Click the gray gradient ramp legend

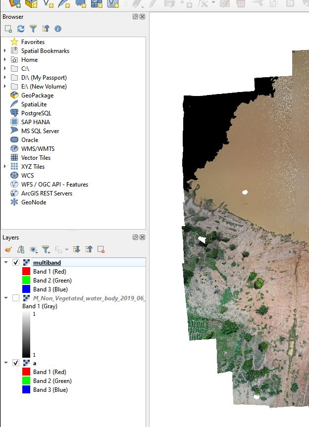26,334
